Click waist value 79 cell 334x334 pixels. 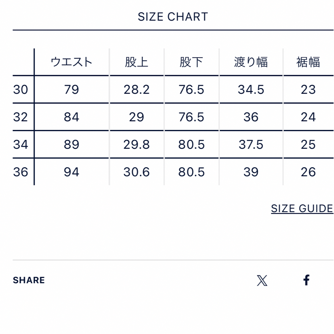coord(71,89)
